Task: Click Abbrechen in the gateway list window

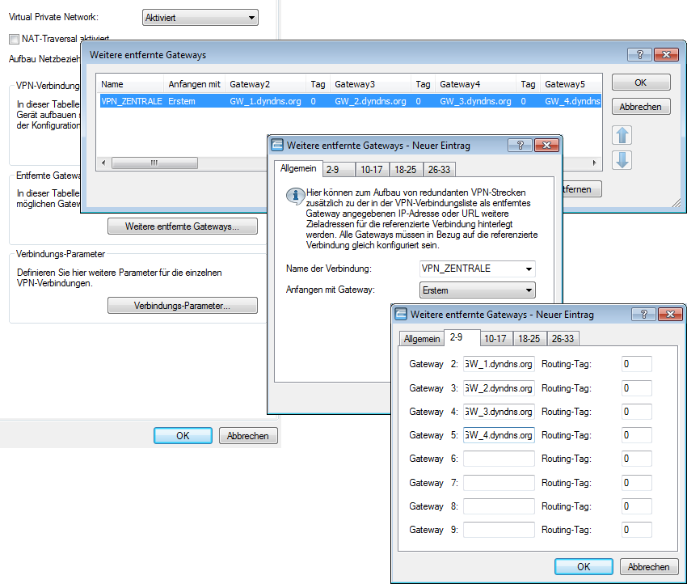Action: [x=641, y=107]
